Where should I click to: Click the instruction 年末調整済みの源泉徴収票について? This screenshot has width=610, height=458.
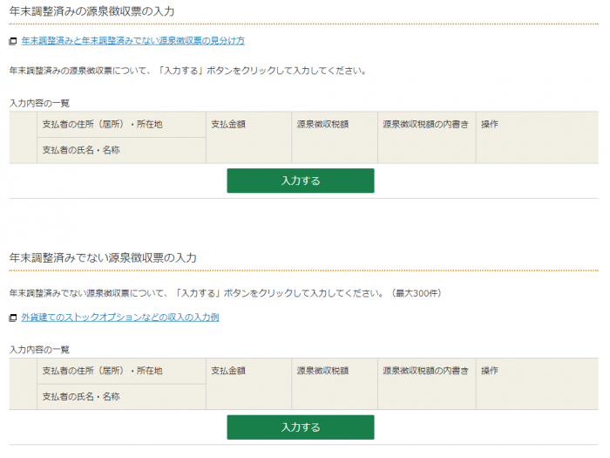[188, 71]
